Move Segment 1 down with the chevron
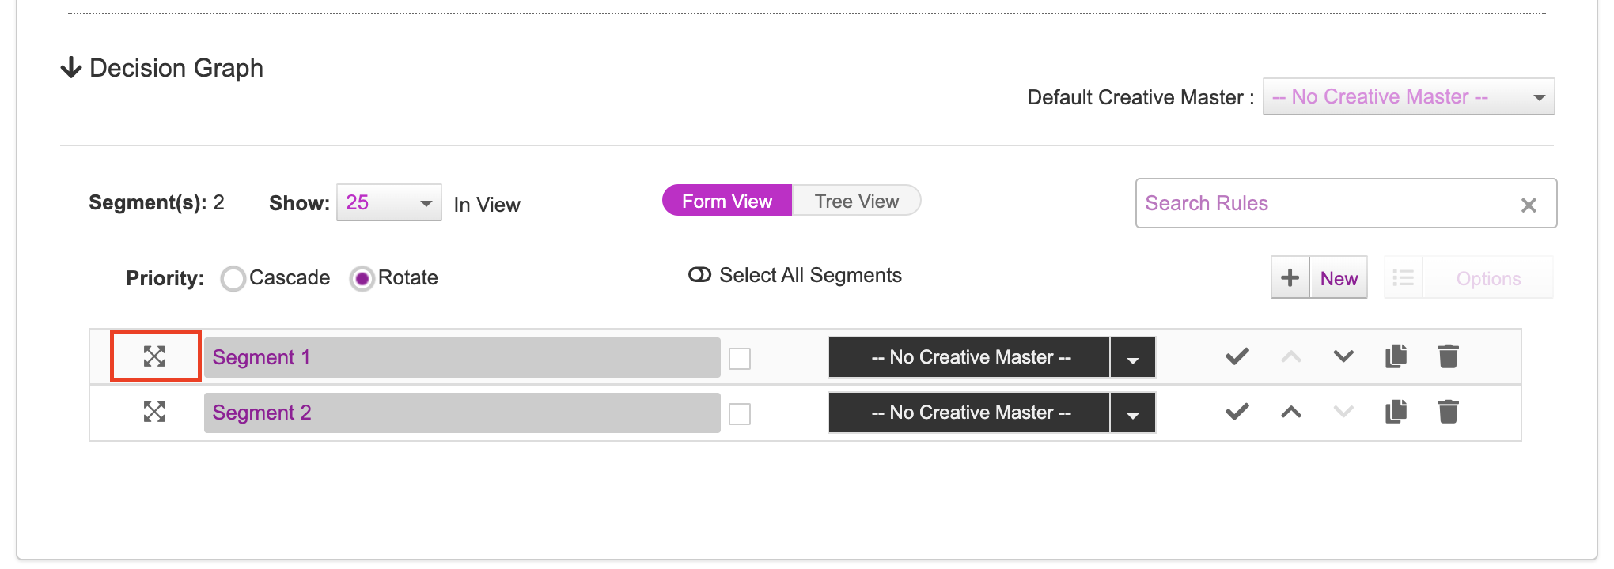The image size is (1614, 569). tap(1343, 356)
